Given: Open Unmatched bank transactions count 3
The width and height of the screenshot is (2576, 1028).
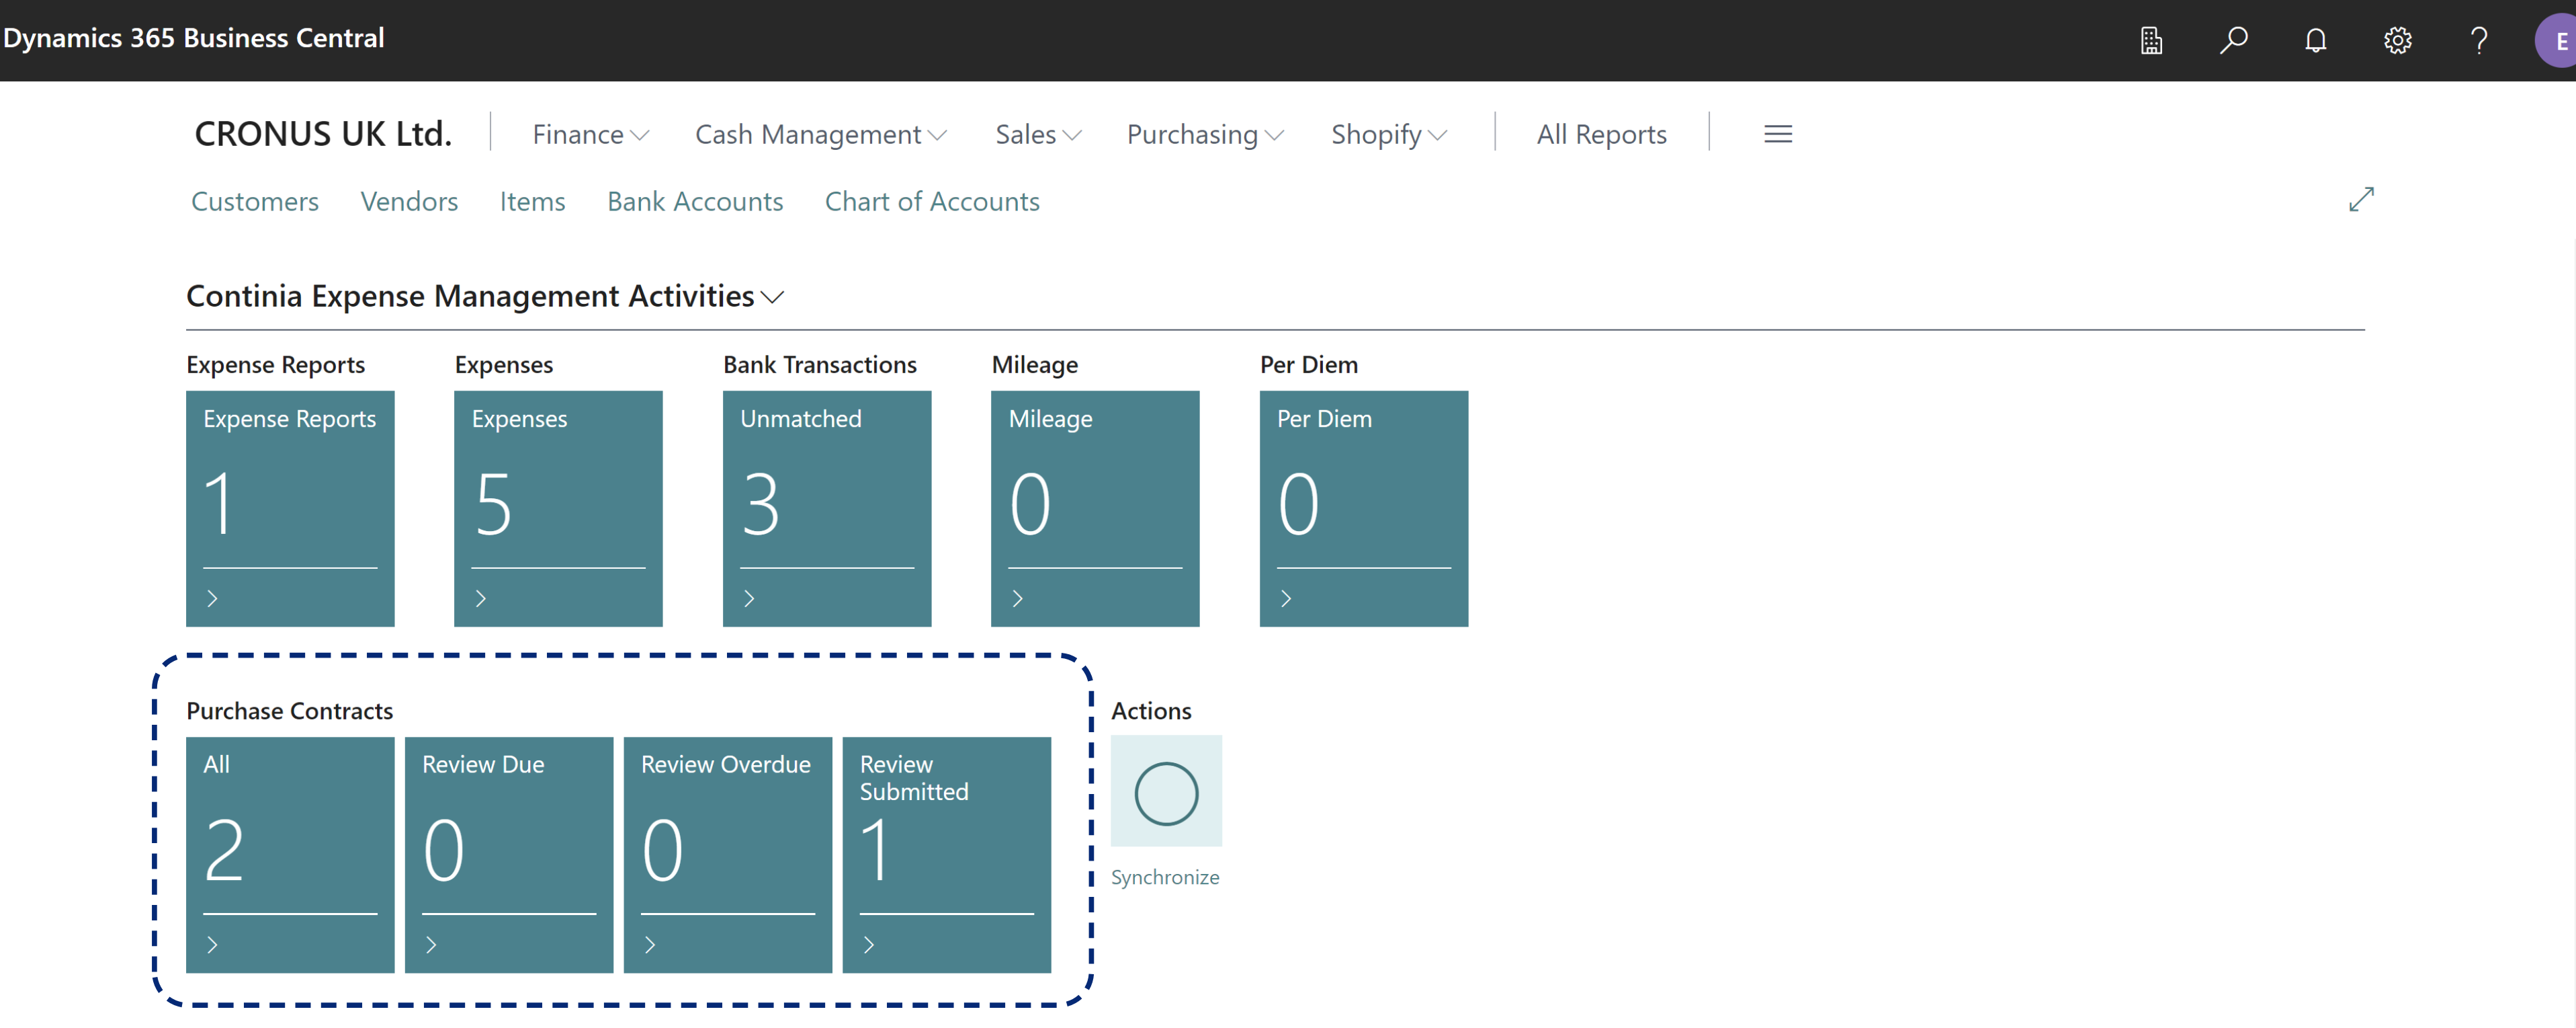Looking at the screenshot, I should [827, 508].
